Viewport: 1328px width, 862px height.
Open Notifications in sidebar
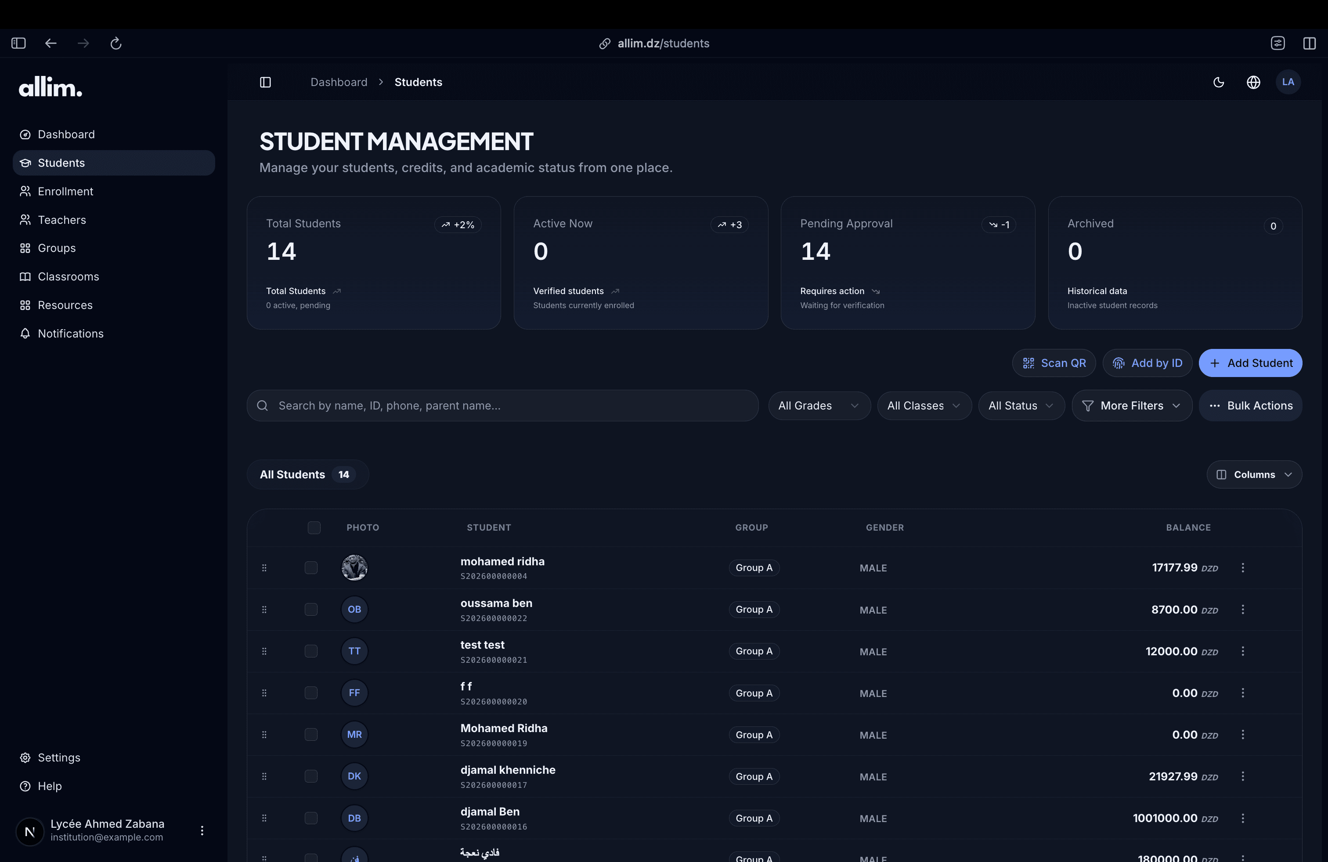113,334
